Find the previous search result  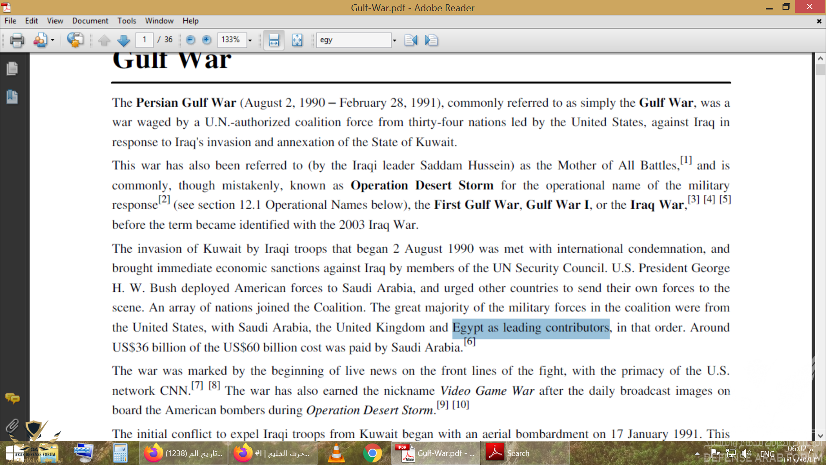(411, 40)
